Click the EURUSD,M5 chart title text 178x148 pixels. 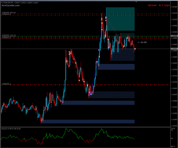pos(8,3)
